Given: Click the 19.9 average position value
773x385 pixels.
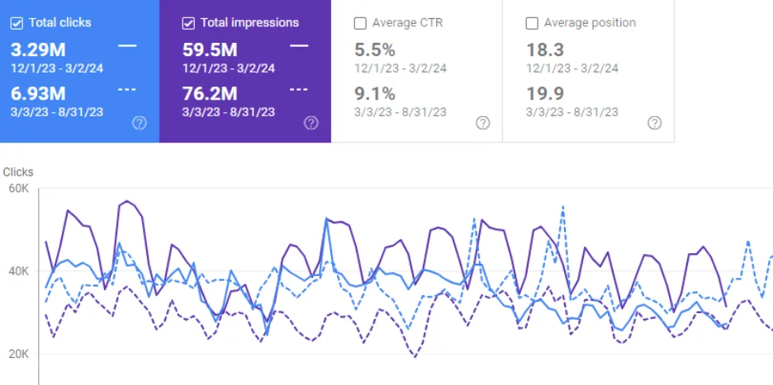Looking at the screenshot, I should coord(543,93).
